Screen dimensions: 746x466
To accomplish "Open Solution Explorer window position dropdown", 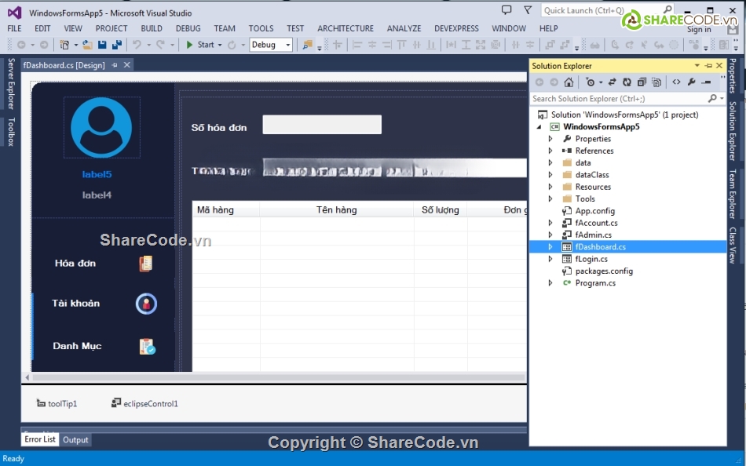I will tap(697, 66).
